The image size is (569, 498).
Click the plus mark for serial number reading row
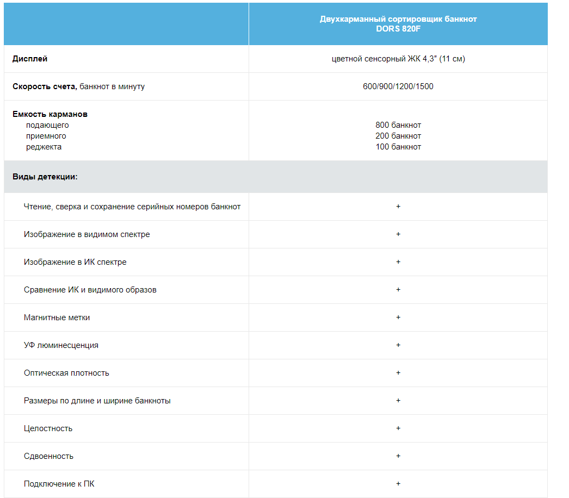398,207
